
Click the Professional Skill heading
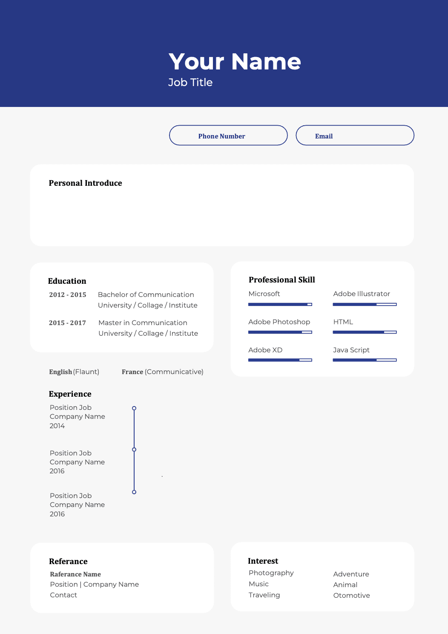coord(282,280)
